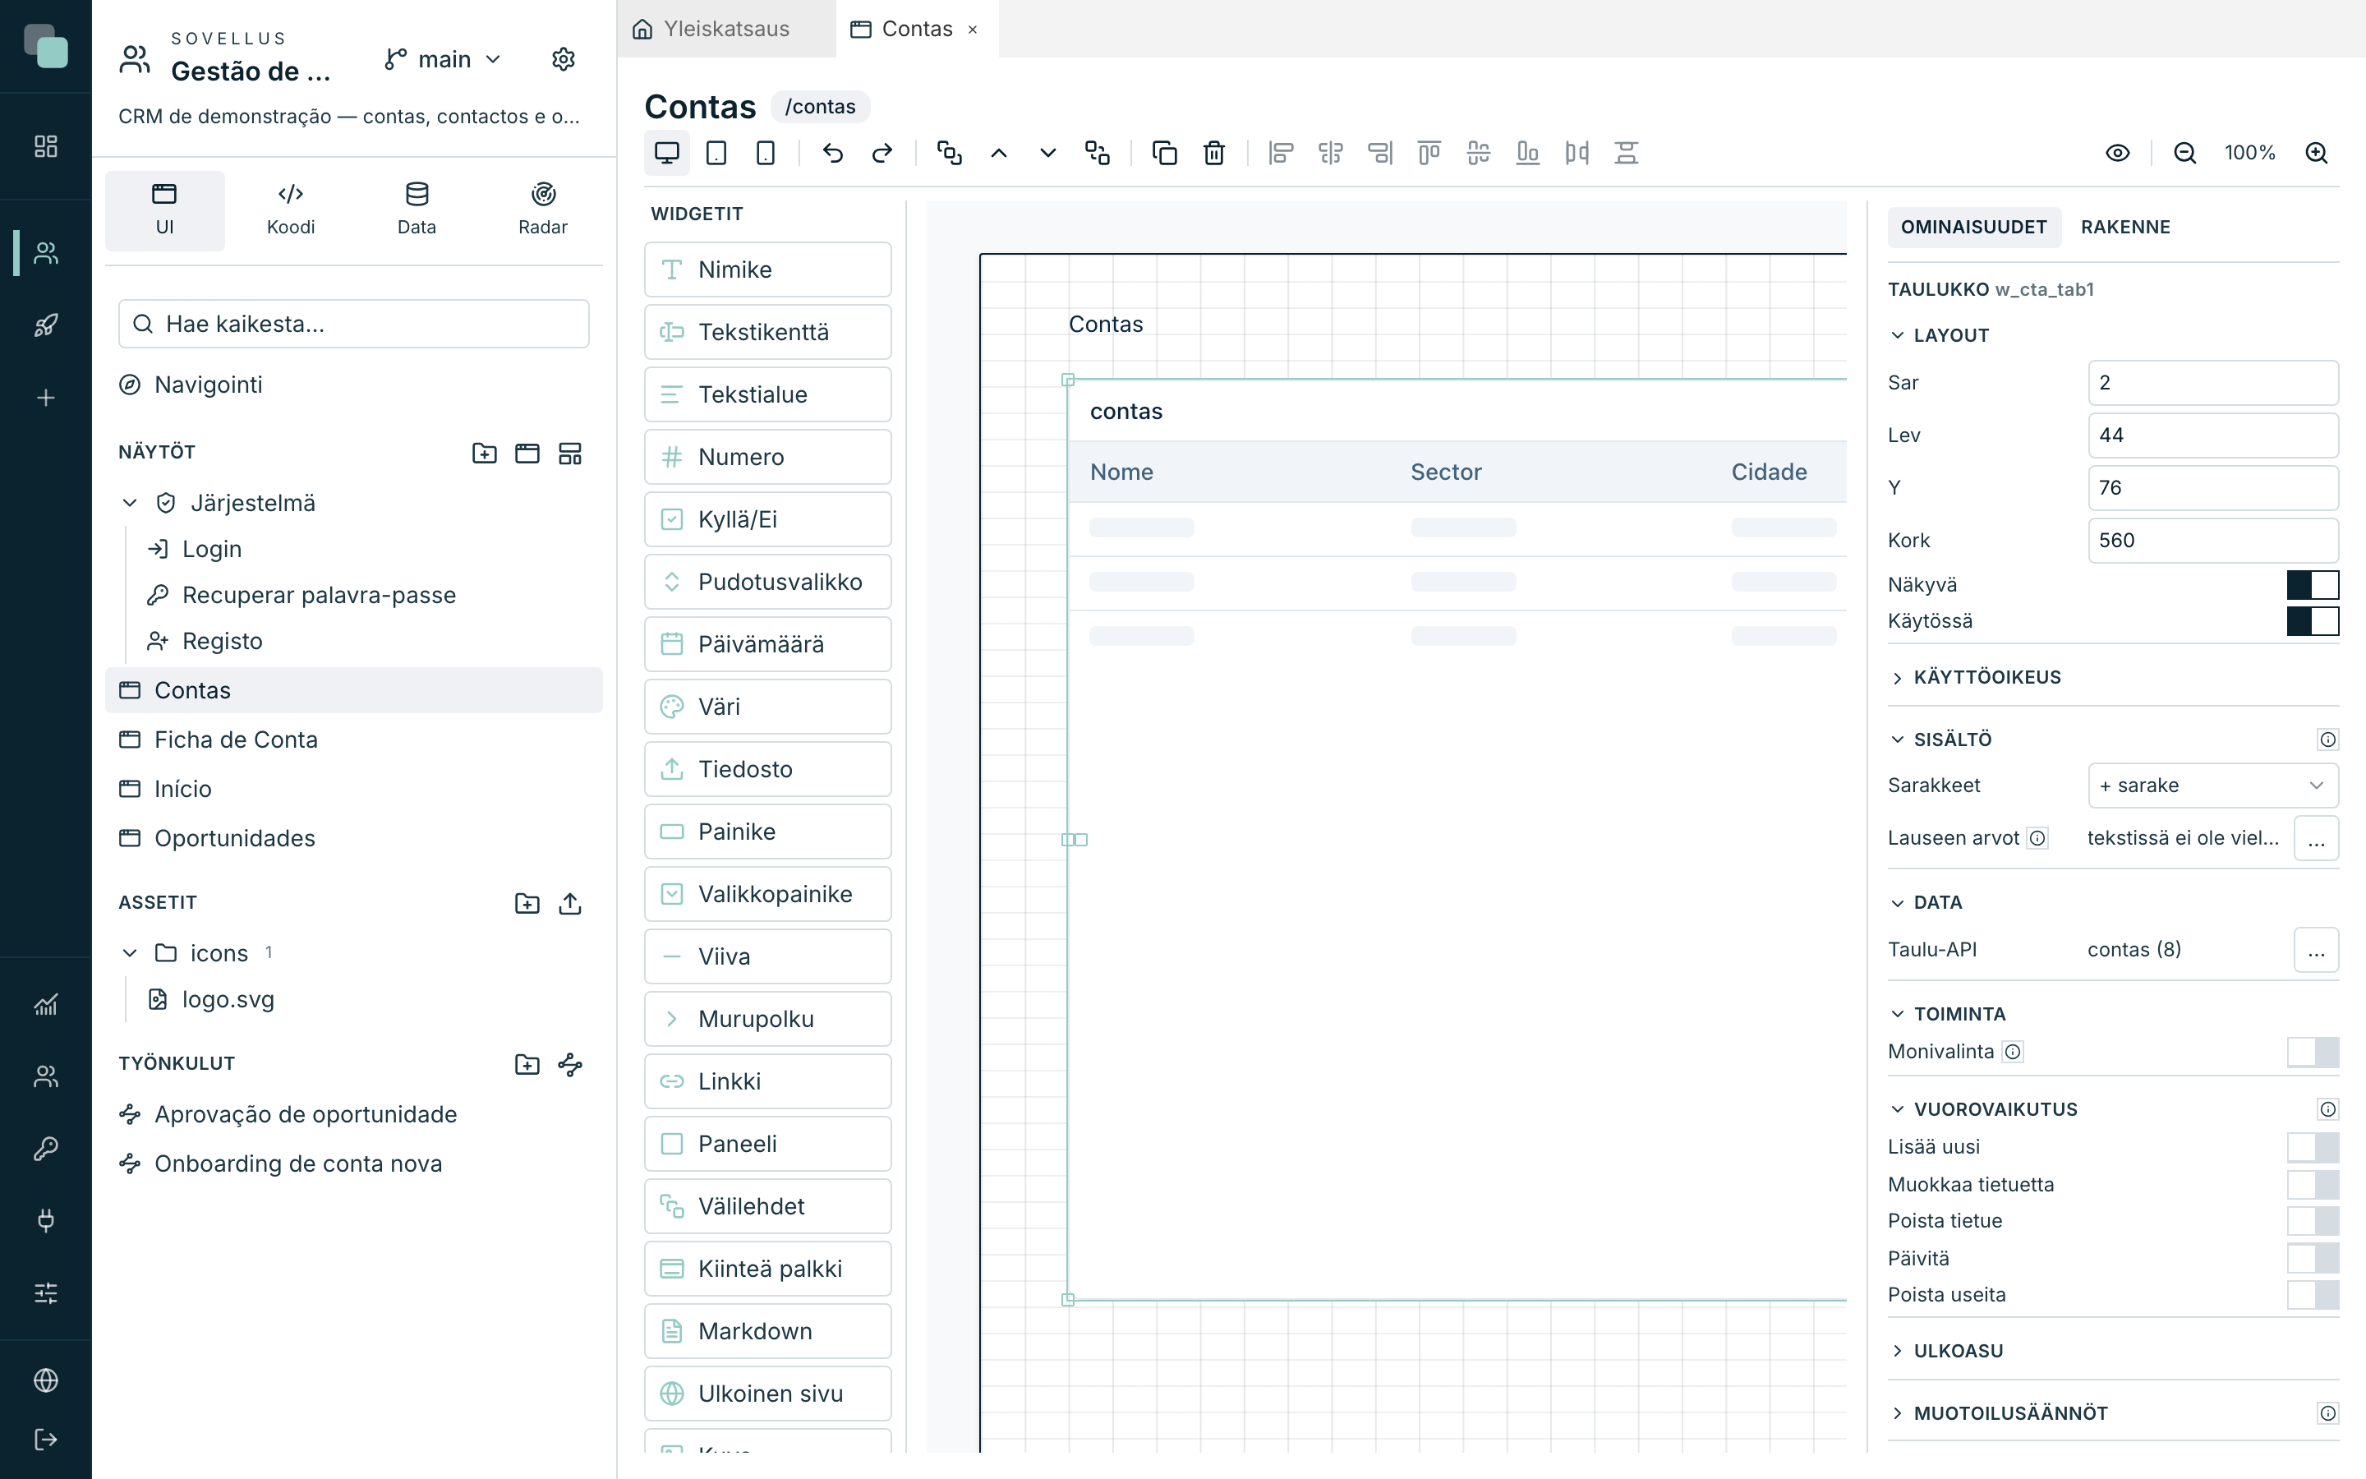The width and height of the screenshot is (2366, 1479).
Task: Click the undo arrow icon
Action: point(833,153)
